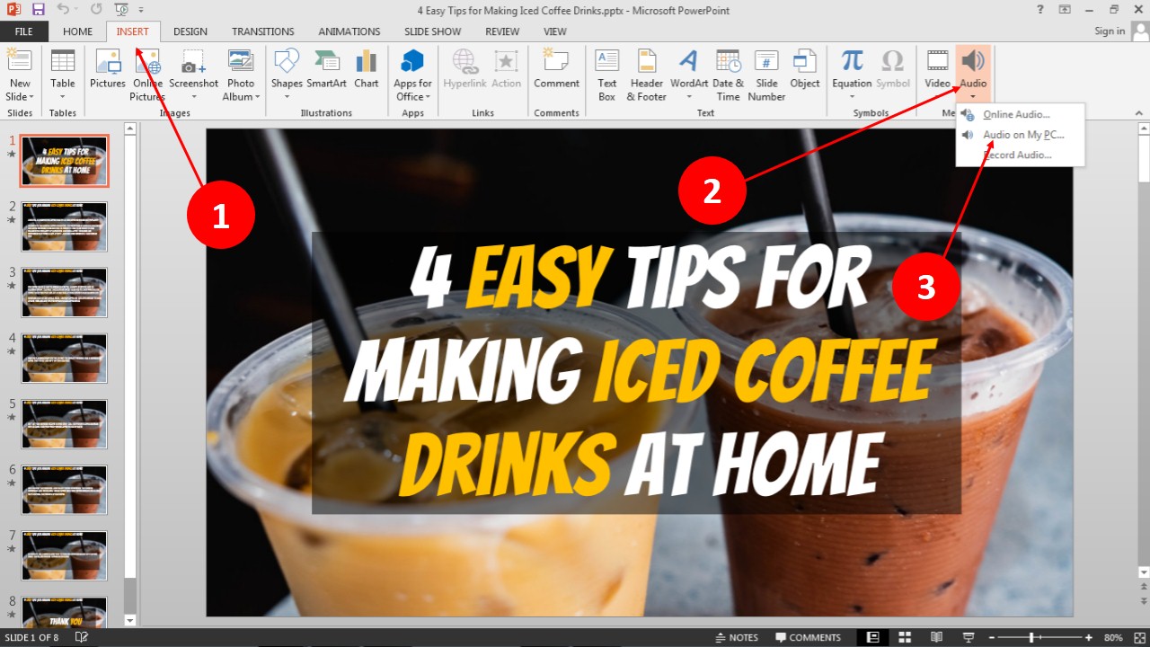
Task: Click the Video icon
Action: point(938,61)
